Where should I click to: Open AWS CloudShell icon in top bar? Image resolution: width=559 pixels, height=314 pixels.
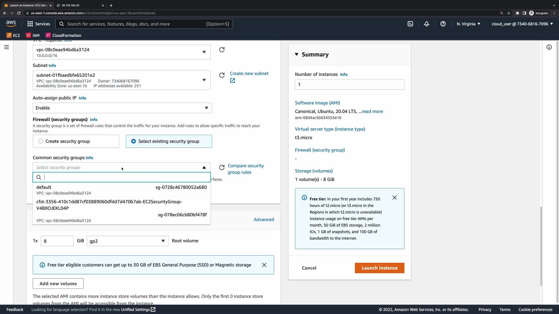click(410, 24)
